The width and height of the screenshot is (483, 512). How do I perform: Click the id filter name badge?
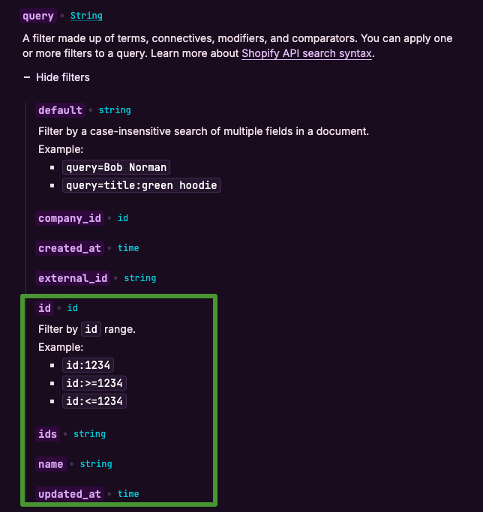point(45,308)
